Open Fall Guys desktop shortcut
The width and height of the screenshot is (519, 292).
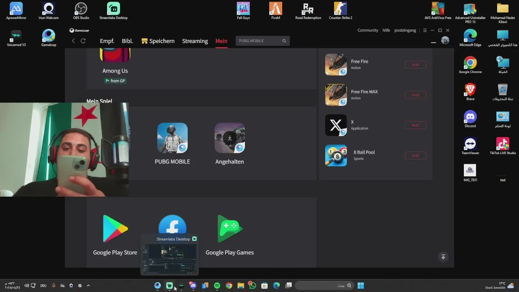point(243,11)
